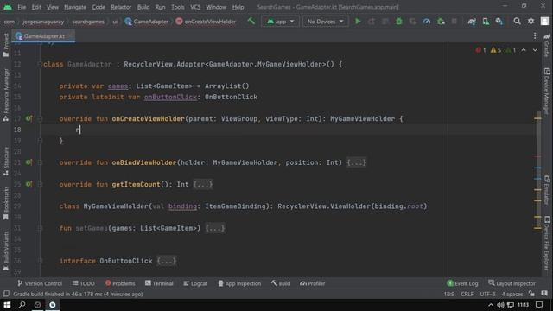This screenshot has height=311, width=553.
Task: Click the 4 spaces indent setting
Action: 512,294
